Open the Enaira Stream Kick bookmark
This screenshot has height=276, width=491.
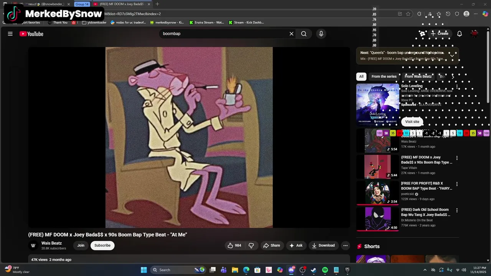(x=206, y=22)
